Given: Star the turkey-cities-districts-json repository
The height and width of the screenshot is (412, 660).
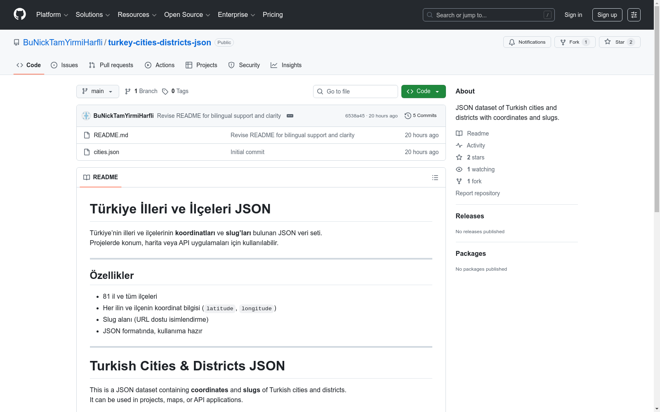Looking at the screenshot, I should pos(619,42).
